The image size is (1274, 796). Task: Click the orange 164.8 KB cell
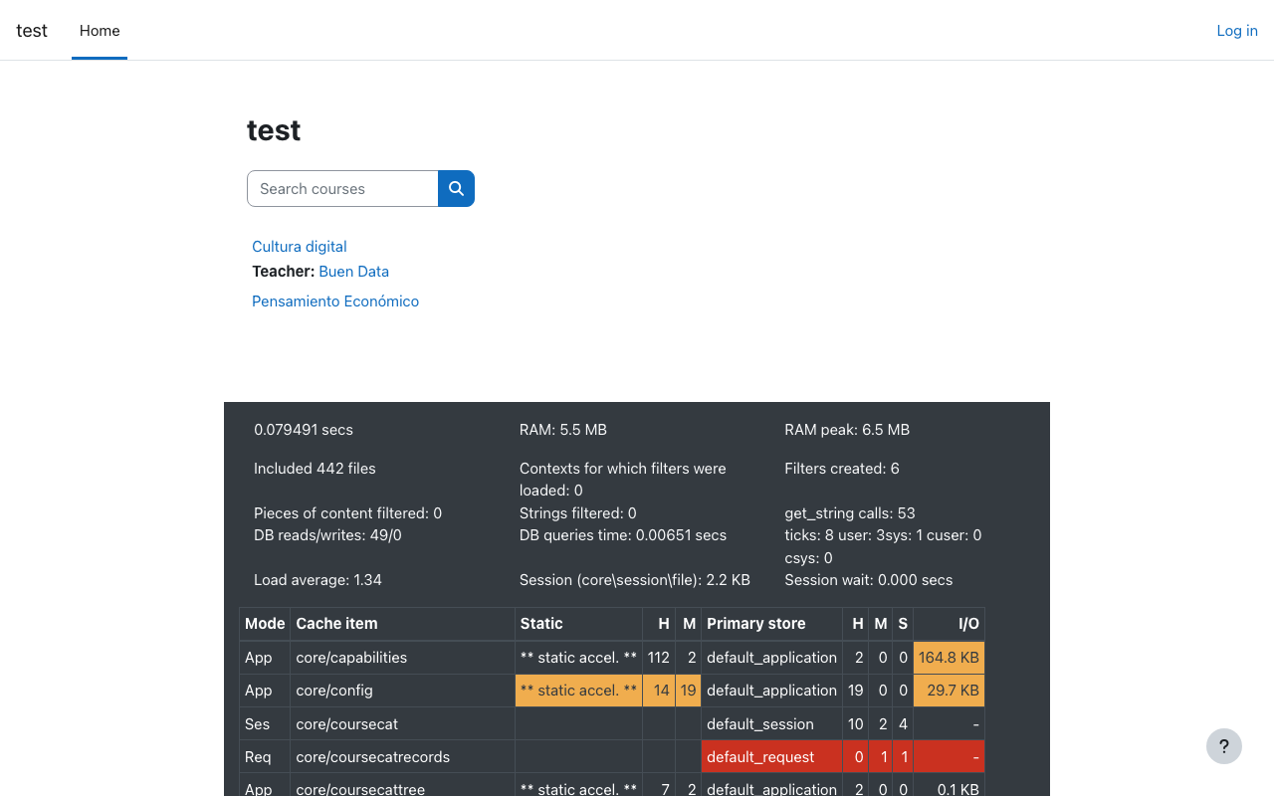[949, 658]
